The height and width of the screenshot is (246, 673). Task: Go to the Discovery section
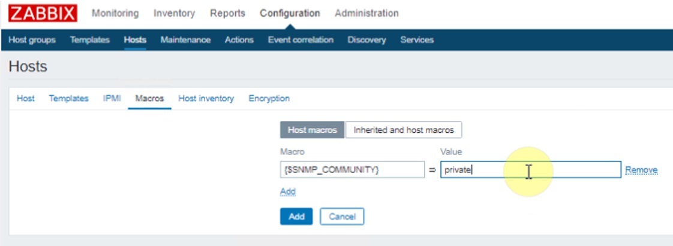click(x=366, y=40)
